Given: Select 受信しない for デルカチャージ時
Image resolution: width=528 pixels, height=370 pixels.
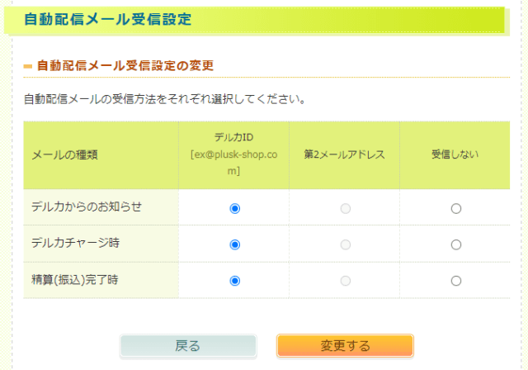Looking at the screenshot, I should pyautogui.click(x=456, y=244).
